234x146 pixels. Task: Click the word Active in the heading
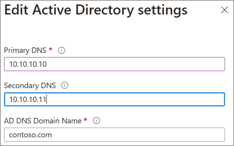coord(50,10)
